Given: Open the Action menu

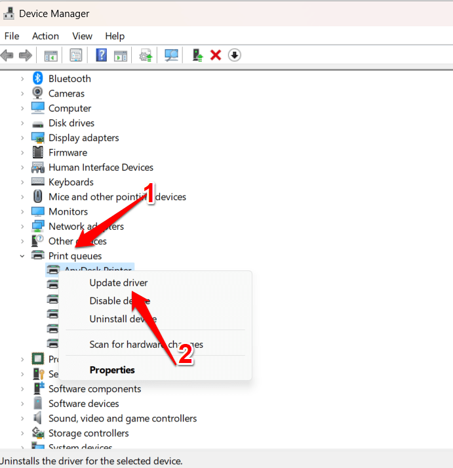Looking at the screenshot, I should click(46, 36).
